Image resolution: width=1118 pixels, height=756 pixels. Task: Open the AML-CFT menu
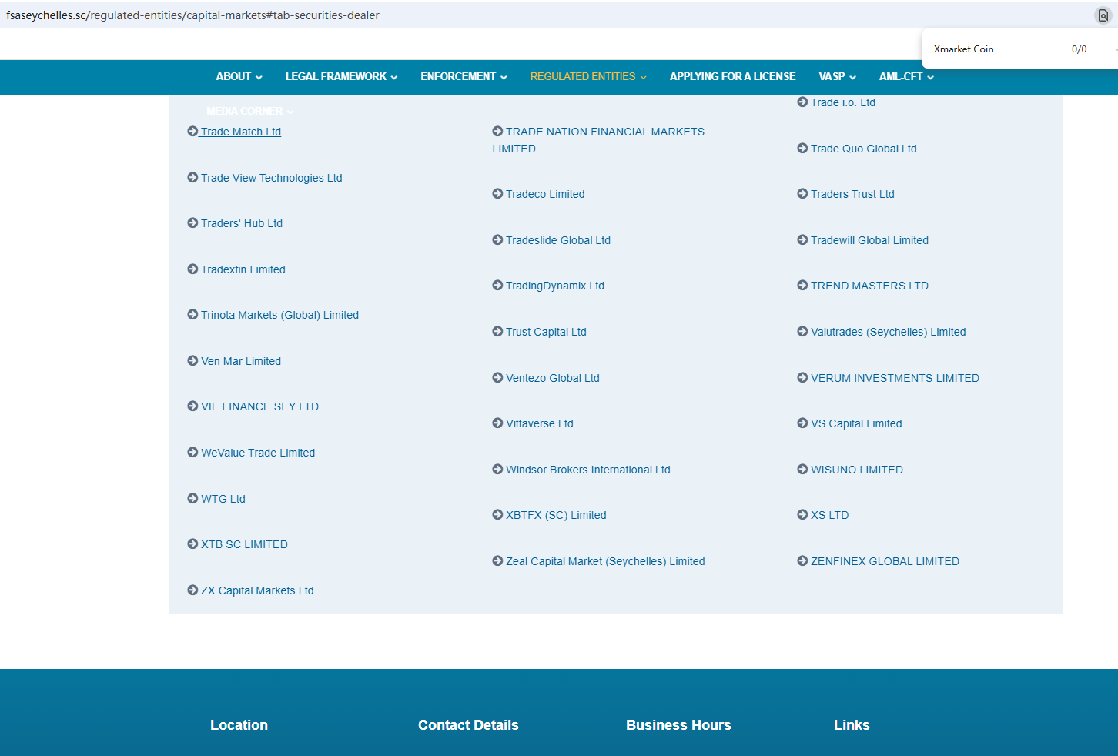tap(906, 77)
